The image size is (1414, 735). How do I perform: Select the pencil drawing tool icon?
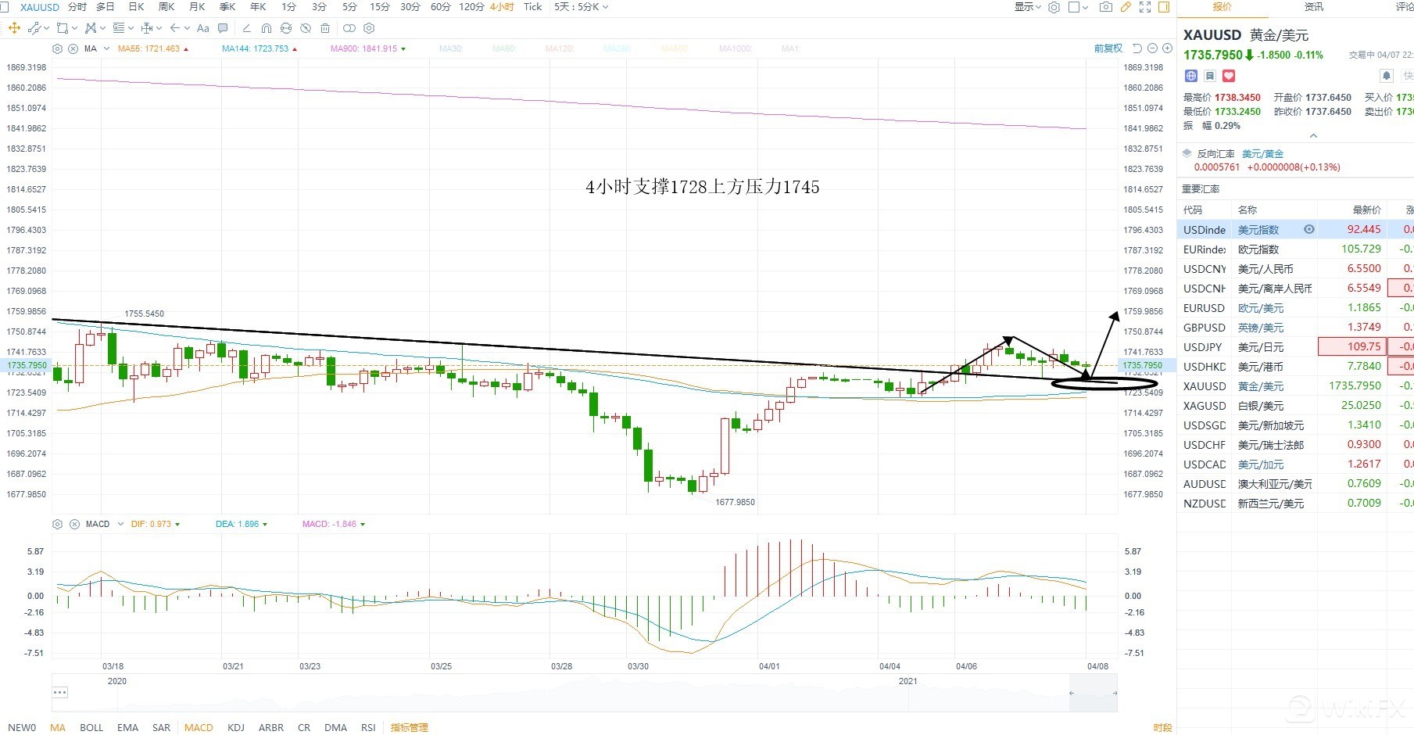(x=1126, y=7)
